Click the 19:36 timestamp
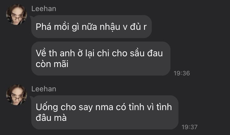 click(x=182, y=73)
